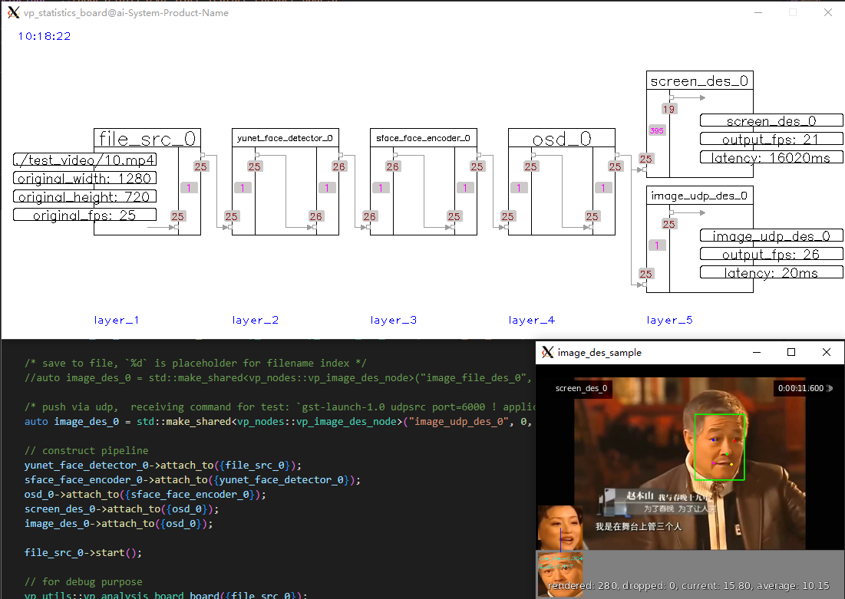Click the magenta 395 queue counter
This screenshot has height=599, width=845.
click(x=657, y=130)
